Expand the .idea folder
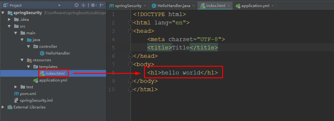The width and height of the screenshot is (334, 121). pos(9,20)
